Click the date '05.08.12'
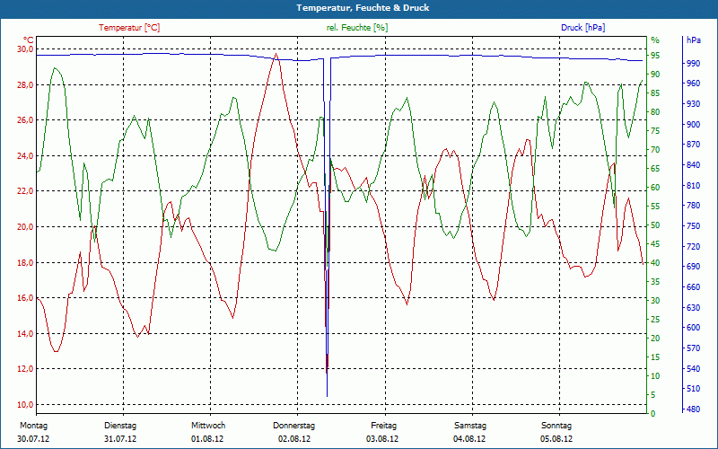The image size is (718, 449). (556, 439)
